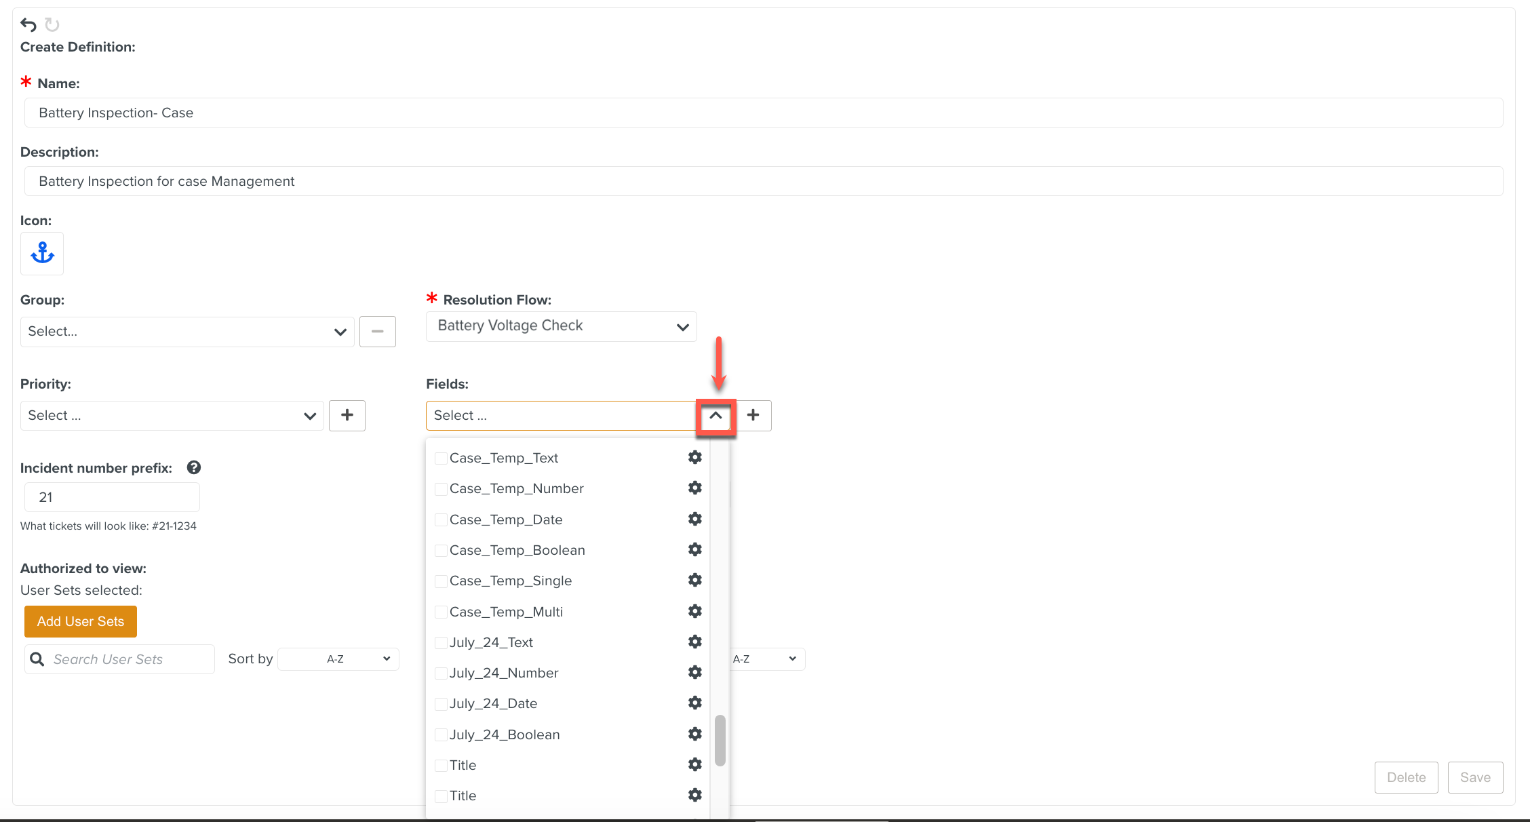Open gear settings for Case_Temp_Boolean
The width and height of the screenshot is (1530, 822).
(x=694, y=549)
